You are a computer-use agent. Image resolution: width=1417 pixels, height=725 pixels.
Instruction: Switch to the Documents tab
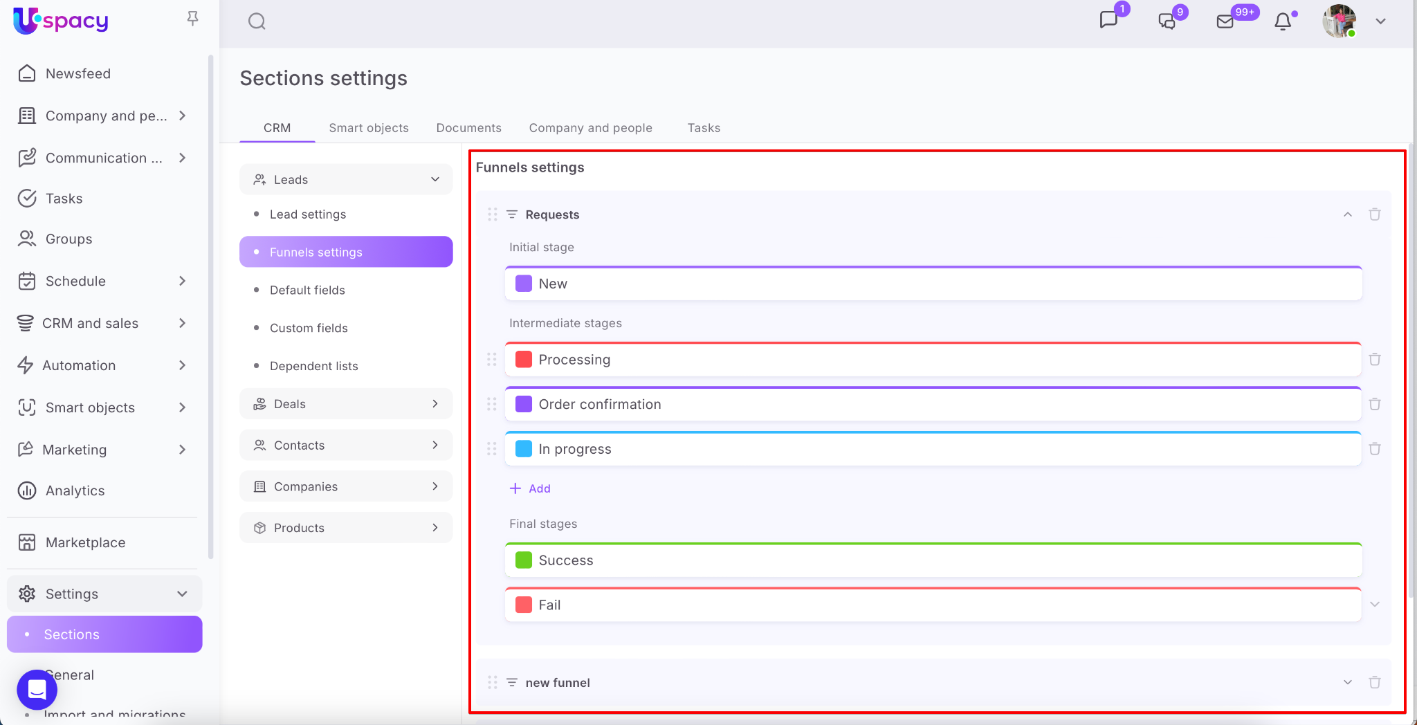click(x=468, y=128)
